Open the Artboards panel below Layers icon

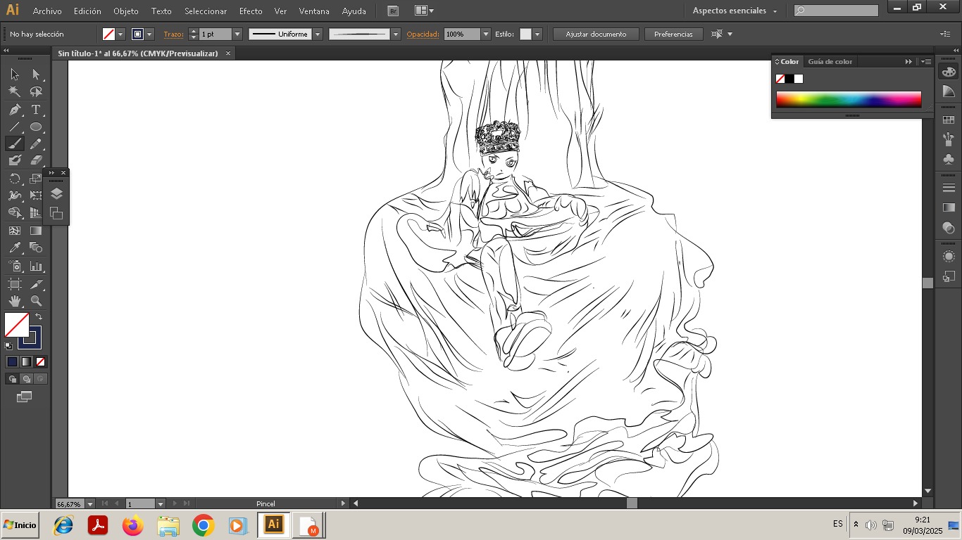pyautogui.click(x=56, y=213)
